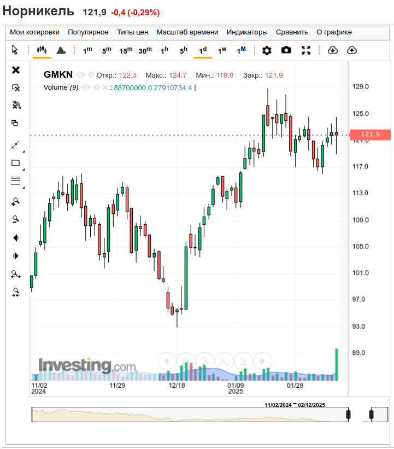Click delete selected drawing icon
Image resolution: width=394 pixels, height=449 pixels.
(x=16, y=88)
